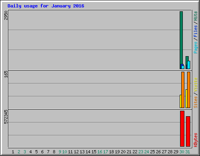Click day 27 on the x-axis
This screenshot has width=200, height=156.
[164, 152]
